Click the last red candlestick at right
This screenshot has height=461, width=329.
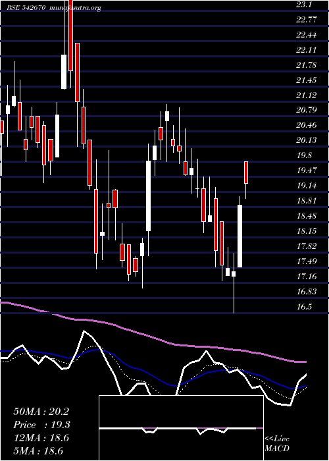point(246,173)
